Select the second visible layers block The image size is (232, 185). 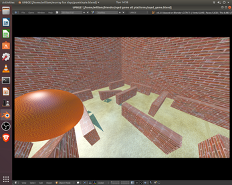pos(125,183)
